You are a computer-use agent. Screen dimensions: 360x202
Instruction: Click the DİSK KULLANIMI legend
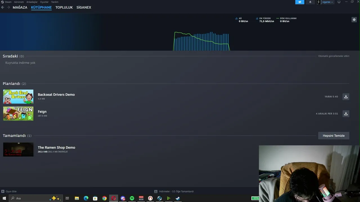pyautogui.click(x=286, y=20)
